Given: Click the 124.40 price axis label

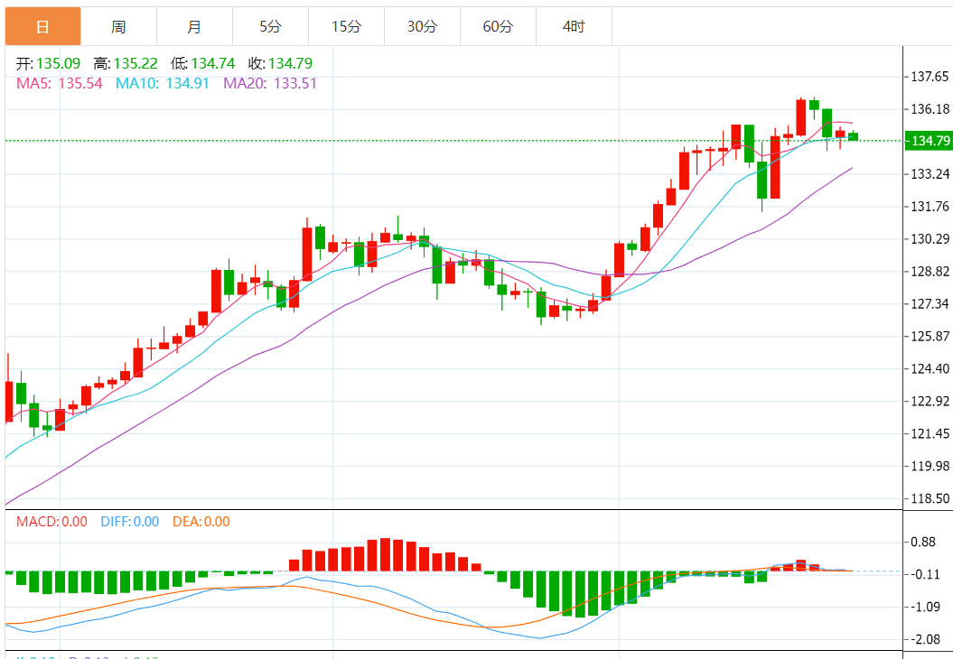Looking at the screenshot, I should (x=930, y=368).
